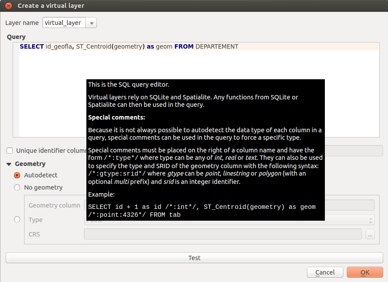Screen dimensions: 388x282
Task: Select the manual geometry column radio button
Action: coord(17,219)
